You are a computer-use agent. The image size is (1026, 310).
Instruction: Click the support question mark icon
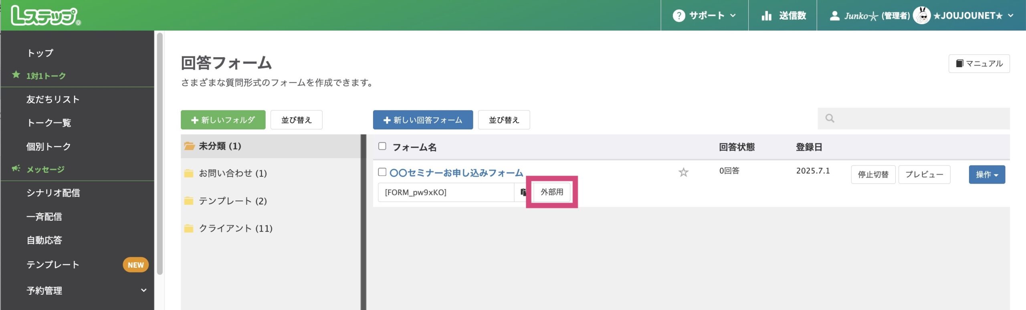(679, 16)
